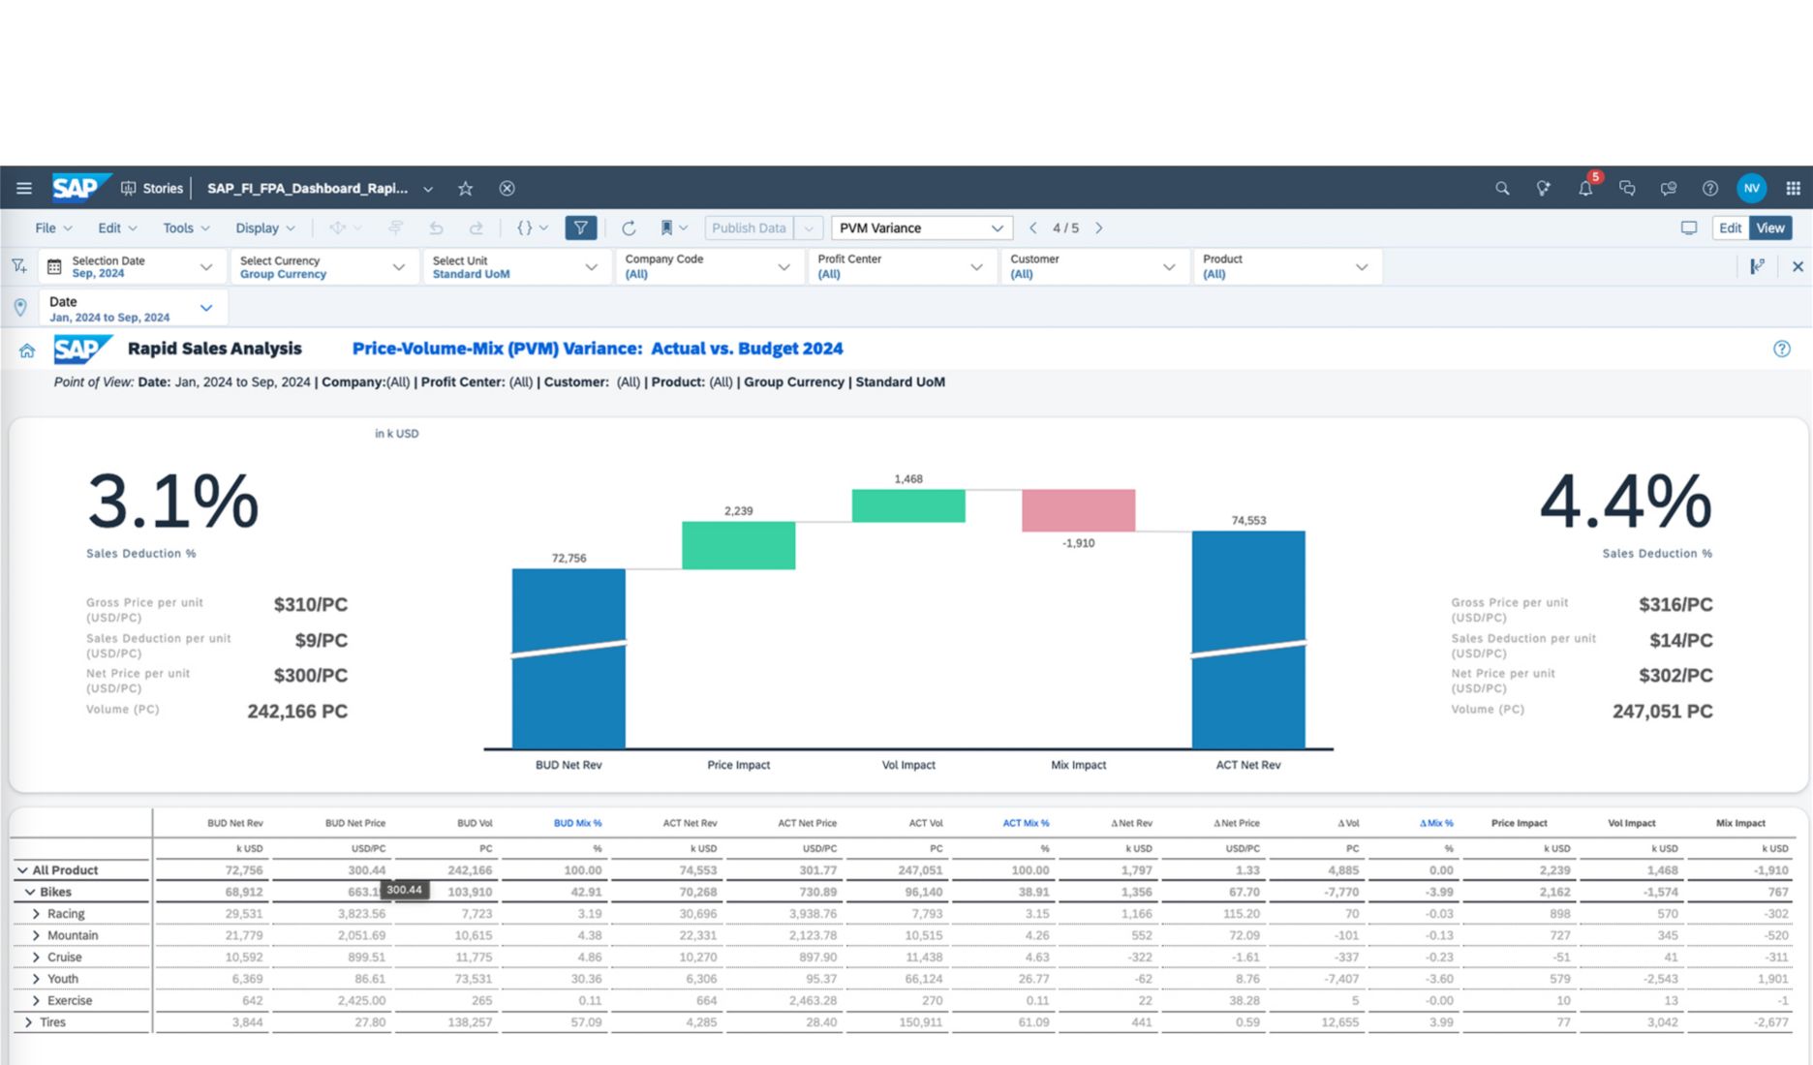The height and width of the screenshot is (1065, 1813).
Task: Expand the Racing product row
Action: coord(36,913)
